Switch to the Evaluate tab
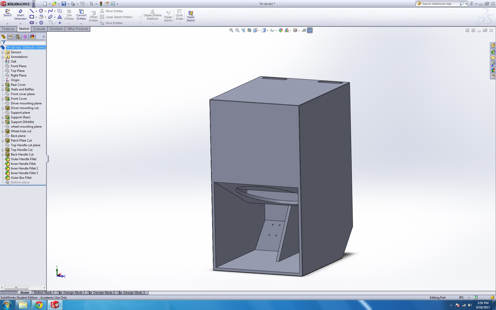 tap(39, 29)
